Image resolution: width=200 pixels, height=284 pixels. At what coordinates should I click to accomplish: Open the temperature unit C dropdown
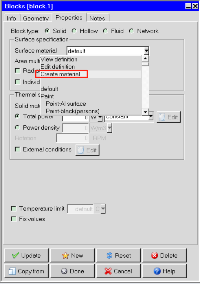pyautogui.click(x=103, y=209)
